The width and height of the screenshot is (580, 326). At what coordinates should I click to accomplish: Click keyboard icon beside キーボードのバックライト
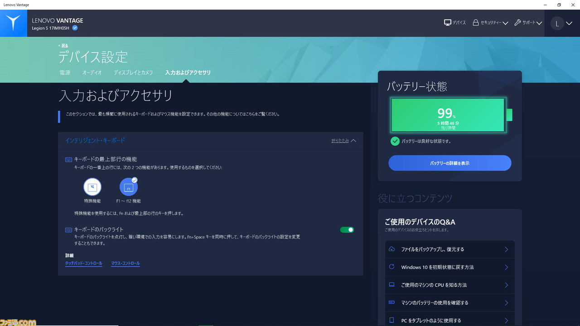(69, 230)
